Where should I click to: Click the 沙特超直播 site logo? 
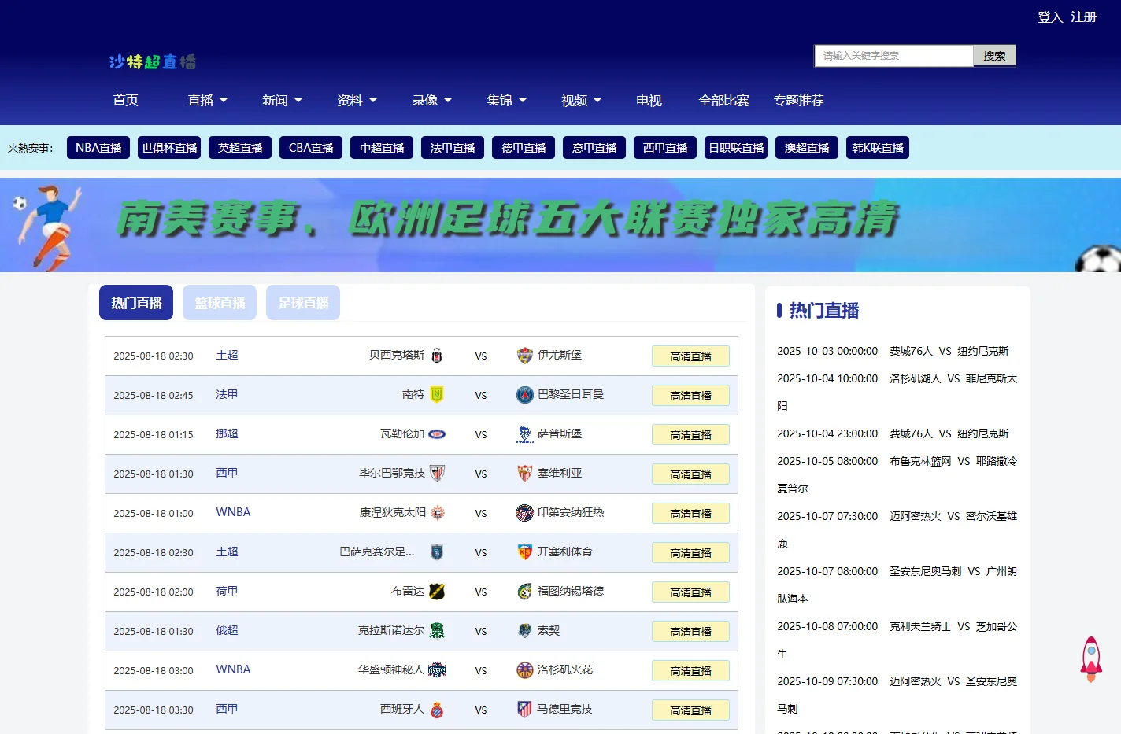coord(153,61)
